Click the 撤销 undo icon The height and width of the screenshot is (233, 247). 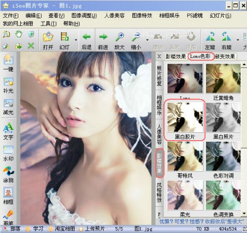pyautogui.click(x=158, y=37)
